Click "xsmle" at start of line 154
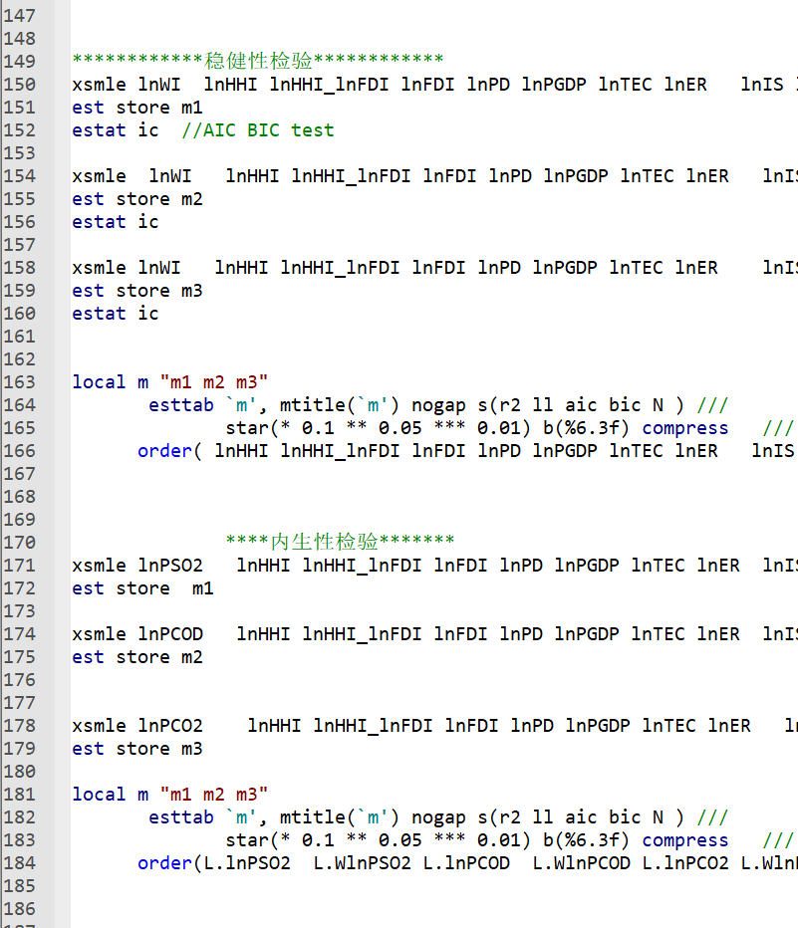798x928 pixels. tap(99, 176)
